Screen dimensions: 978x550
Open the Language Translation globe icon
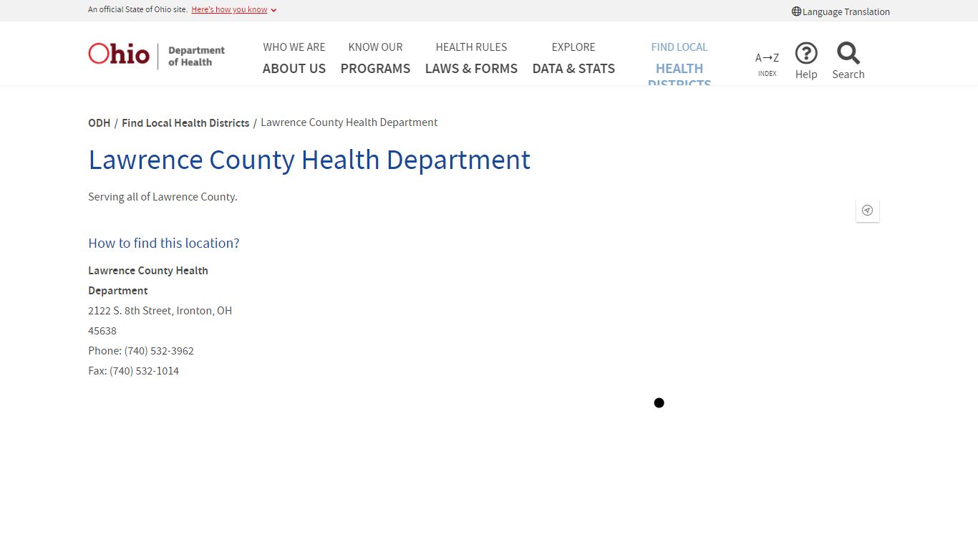(796, 11)
